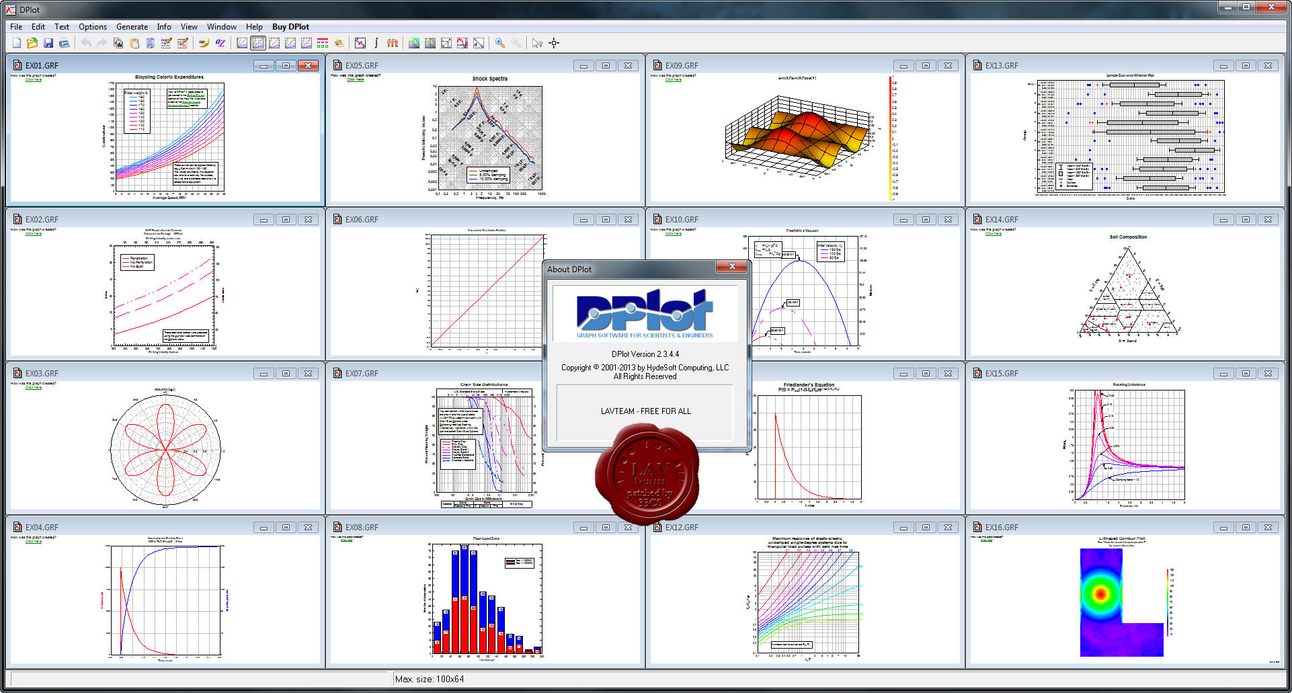
Task: Follow 'Click here' link in EX09.GRF window
Action: pos(674,80)
